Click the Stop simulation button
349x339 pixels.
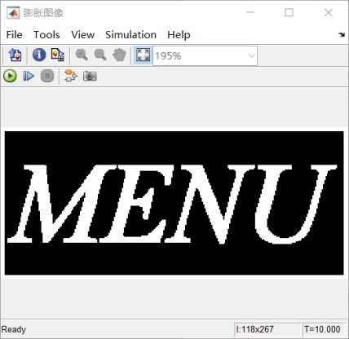tap(47, 76)
